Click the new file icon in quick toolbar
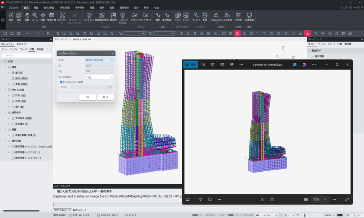The height and width of the screenshot is (218, 364). pyautogui.click(x=5, y=33)
